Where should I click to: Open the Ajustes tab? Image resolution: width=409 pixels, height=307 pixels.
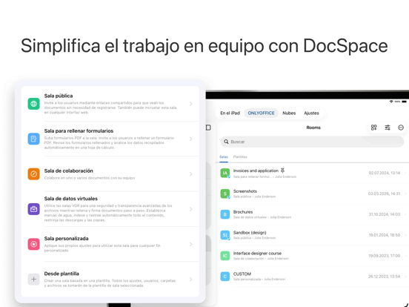311,113
